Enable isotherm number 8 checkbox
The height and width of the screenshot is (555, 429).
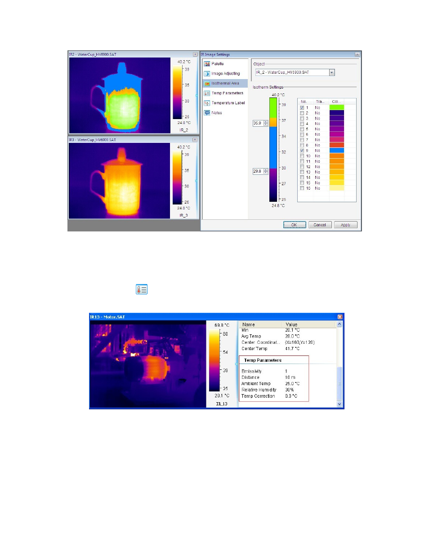pos(302,145)
